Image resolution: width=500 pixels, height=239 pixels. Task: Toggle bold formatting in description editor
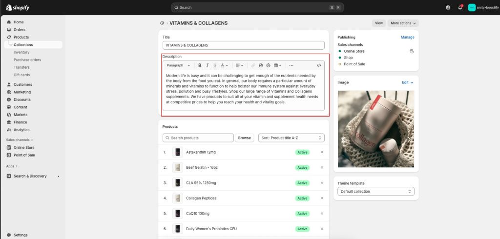200,65
